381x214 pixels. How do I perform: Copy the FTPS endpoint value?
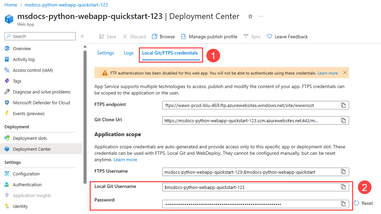[343, 105]
